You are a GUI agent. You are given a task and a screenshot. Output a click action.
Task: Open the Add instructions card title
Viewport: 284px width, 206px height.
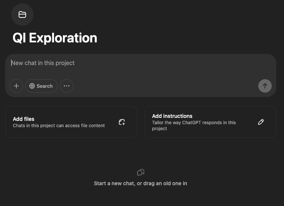[172, 116]
